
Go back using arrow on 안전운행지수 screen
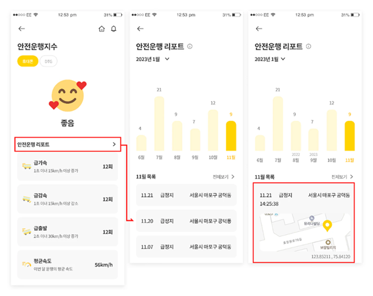[21, 29]
